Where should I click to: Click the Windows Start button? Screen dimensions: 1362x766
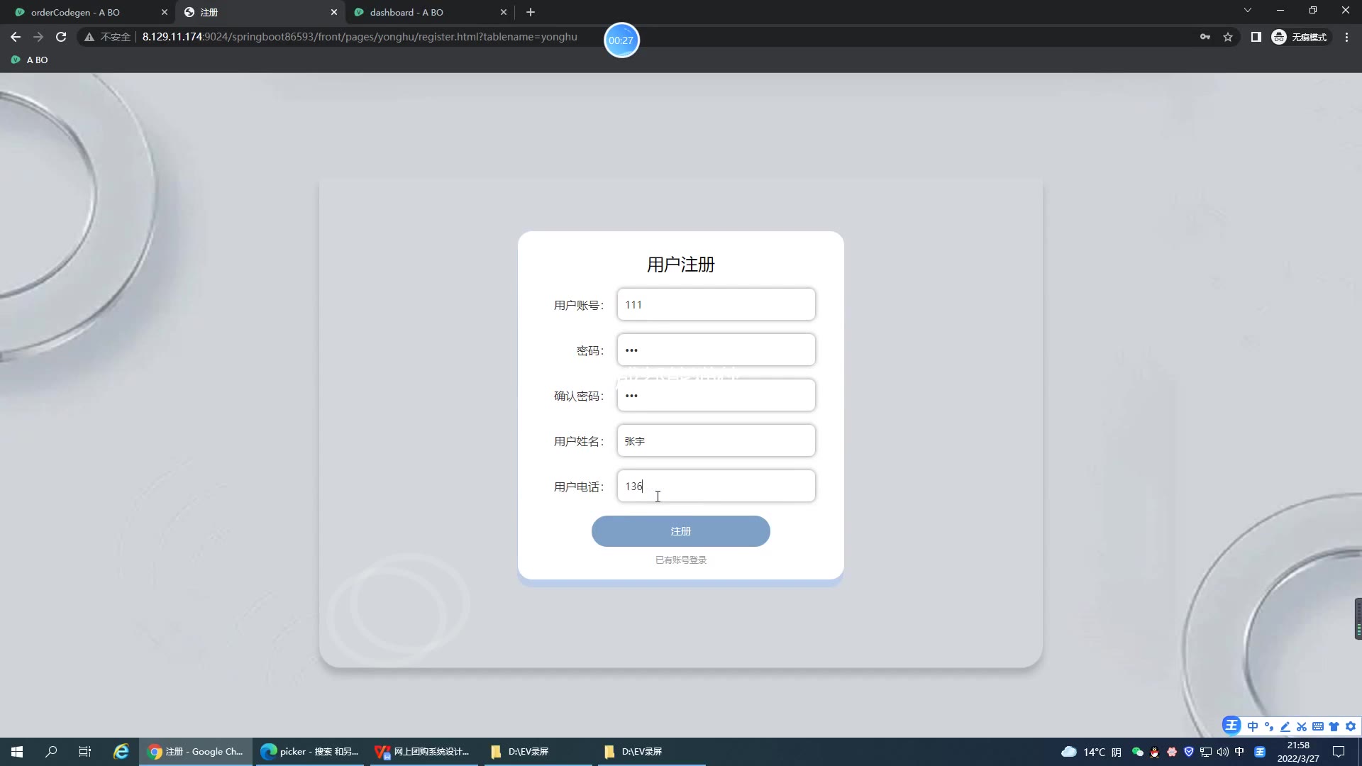click(x=17, y=752)
